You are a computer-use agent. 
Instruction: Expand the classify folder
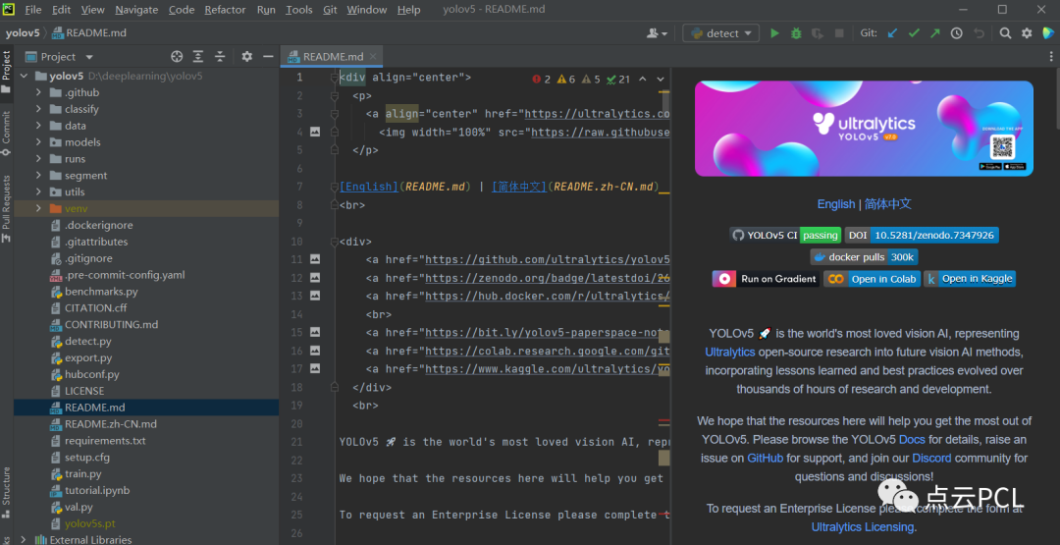39,109
